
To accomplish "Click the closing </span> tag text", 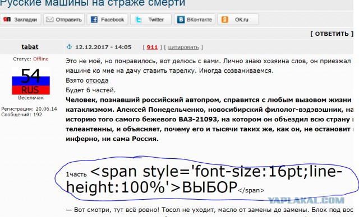I will click(251, 190).
